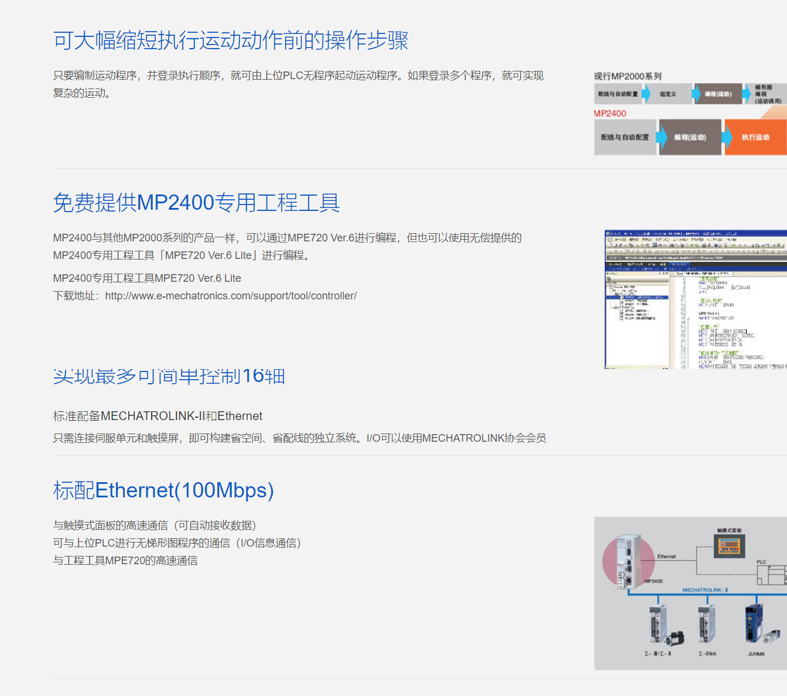Click the heading about shortening motion operation steps
Screen dimensions: 787x696
pyautogui.click(x=231, y=40)
